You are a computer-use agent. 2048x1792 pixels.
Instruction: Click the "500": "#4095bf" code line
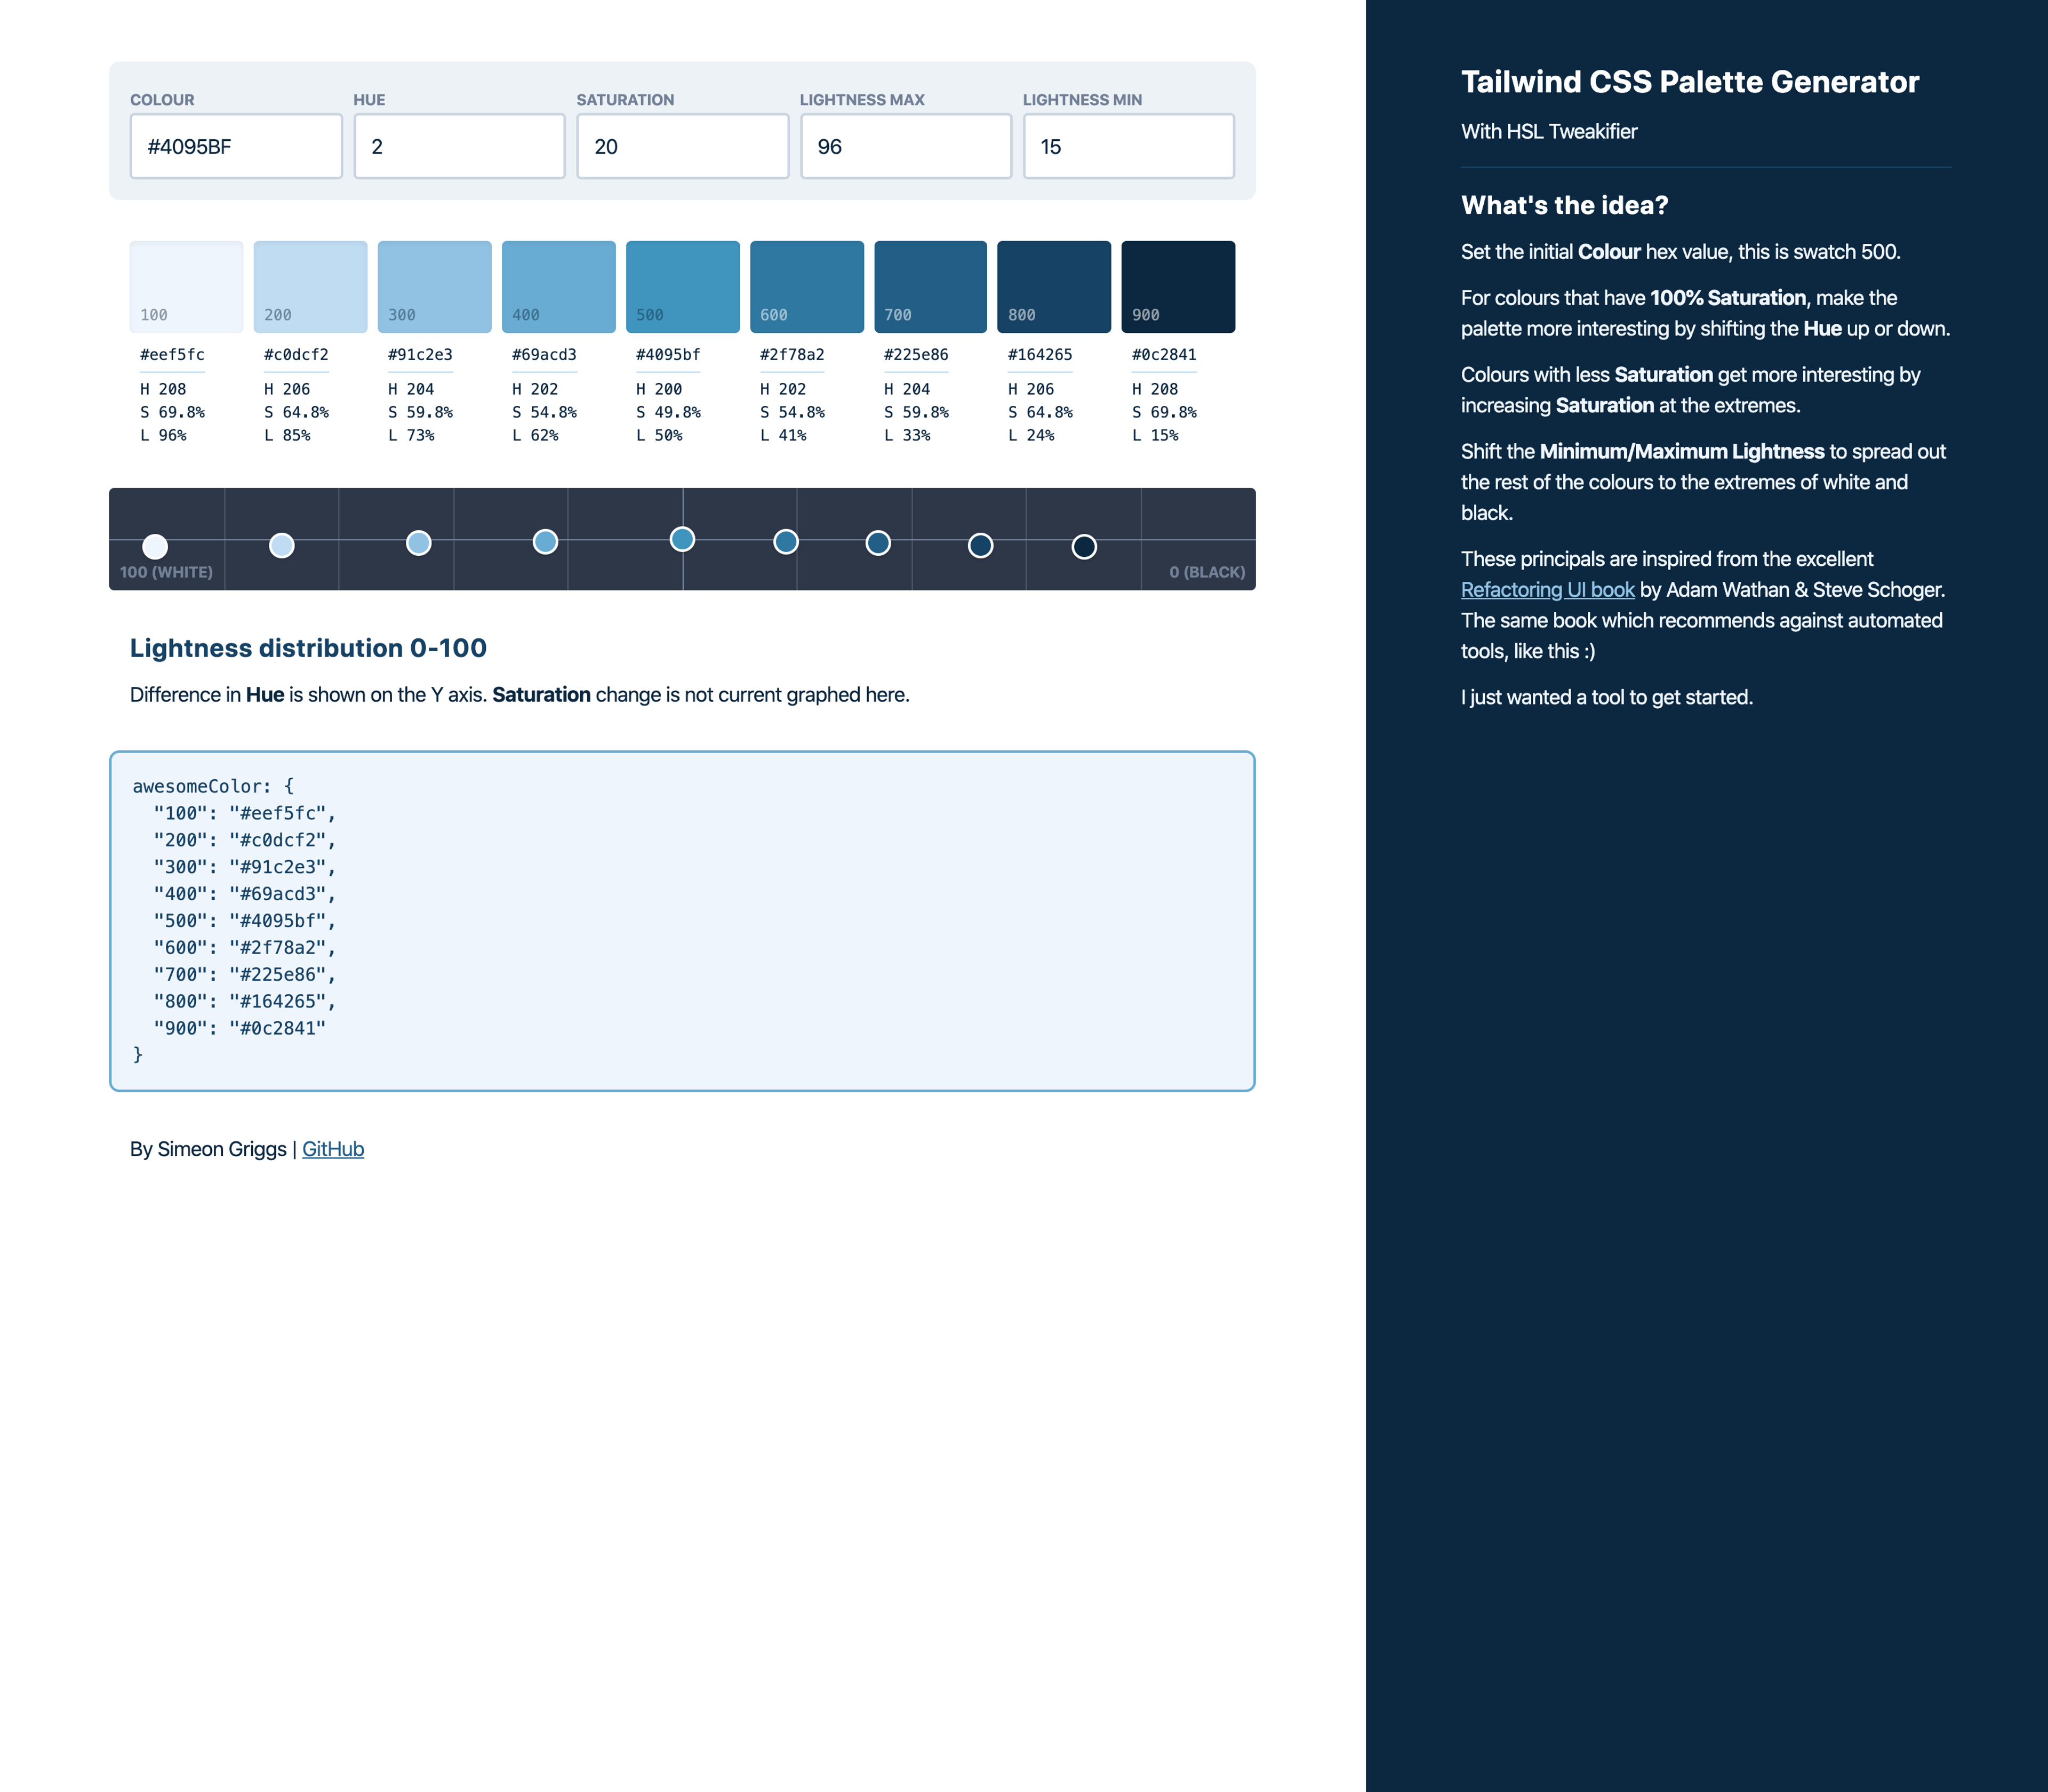245,921
